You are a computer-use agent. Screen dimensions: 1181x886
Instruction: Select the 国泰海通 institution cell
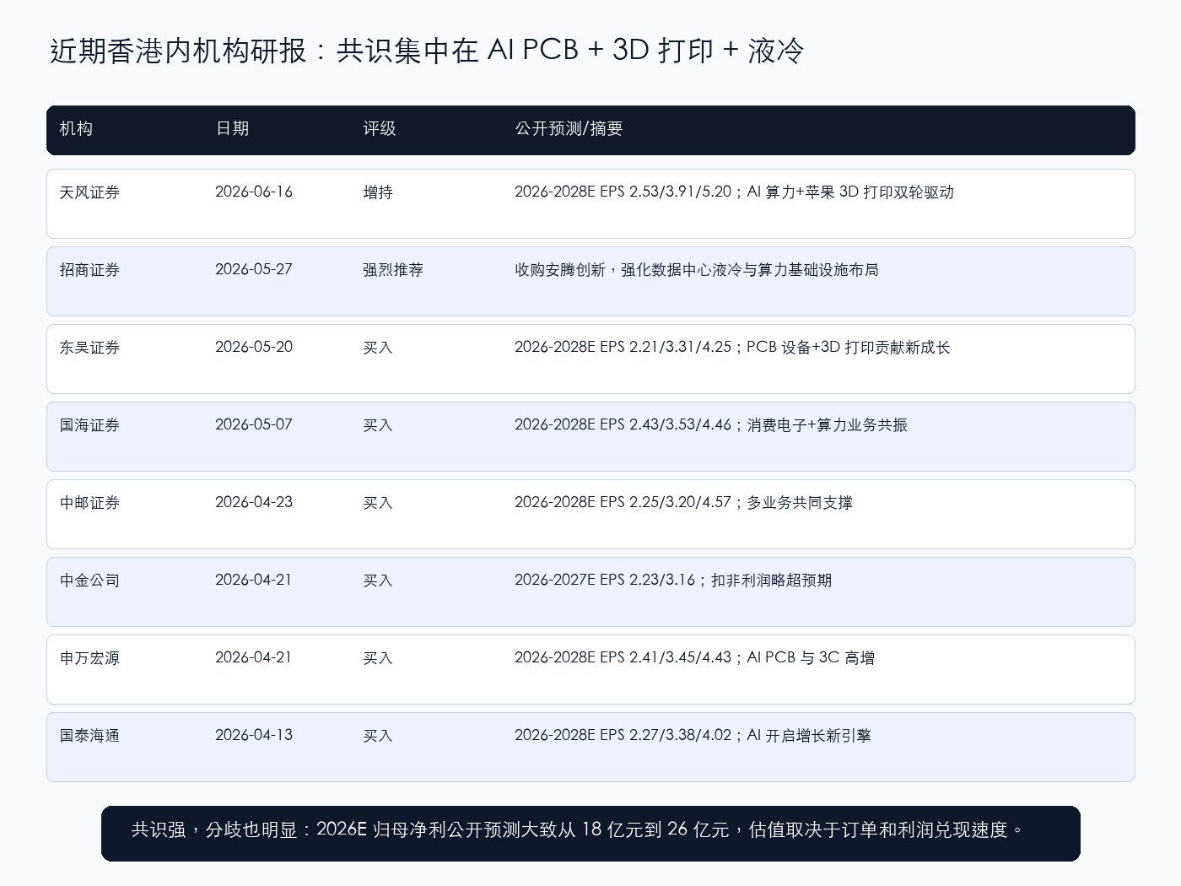89,736
